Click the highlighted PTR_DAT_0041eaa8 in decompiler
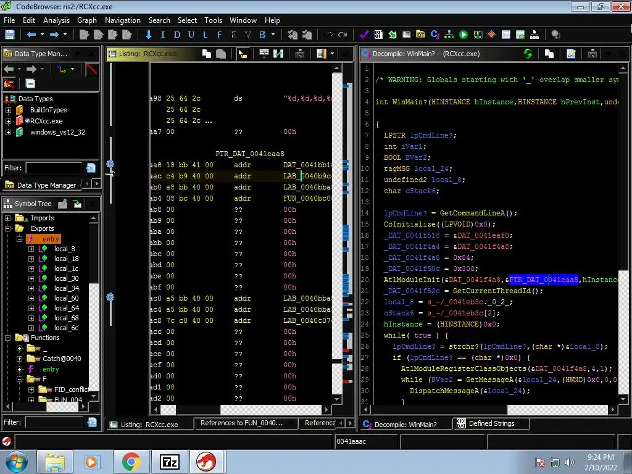Viewport: 632px width, 474px height. [x=543, y=280]
